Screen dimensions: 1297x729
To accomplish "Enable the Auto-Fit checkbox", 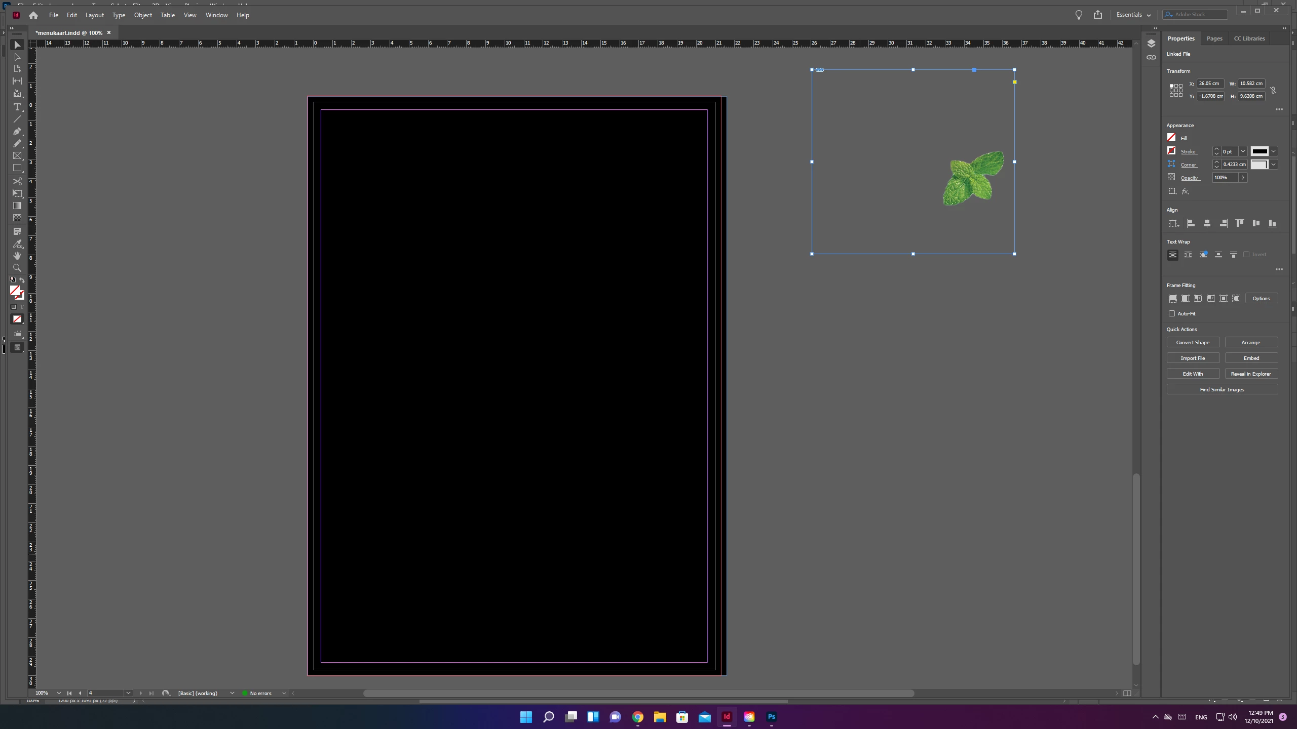I will point(1172,313).
